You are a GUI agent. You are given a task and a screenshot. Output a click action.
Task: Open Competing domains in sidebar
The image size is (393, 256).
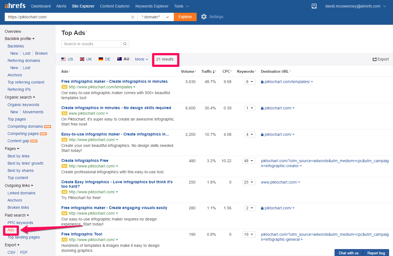coord(25,126)
